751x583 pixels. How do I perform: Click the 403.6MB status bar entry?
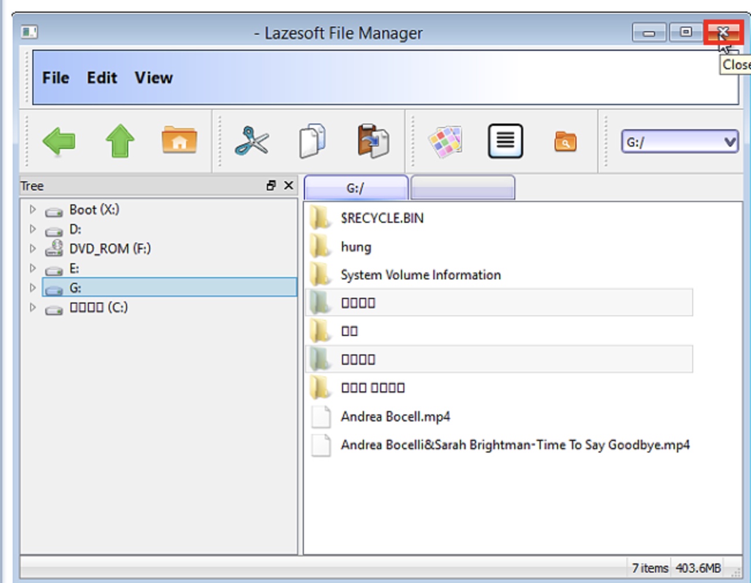click(698, 568)
